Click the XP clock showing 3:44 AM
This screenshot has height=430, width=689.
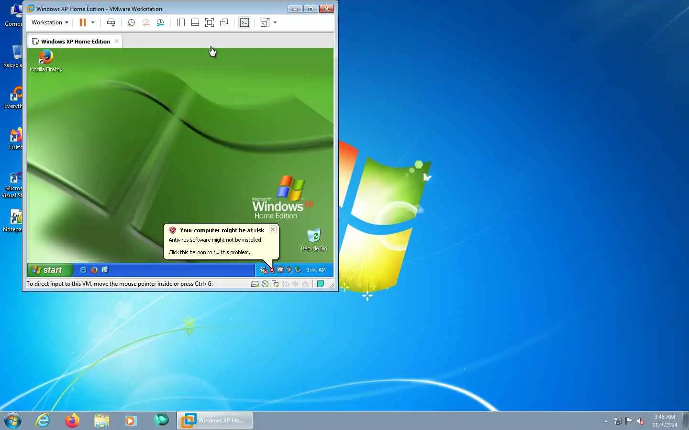coord(316,270)
